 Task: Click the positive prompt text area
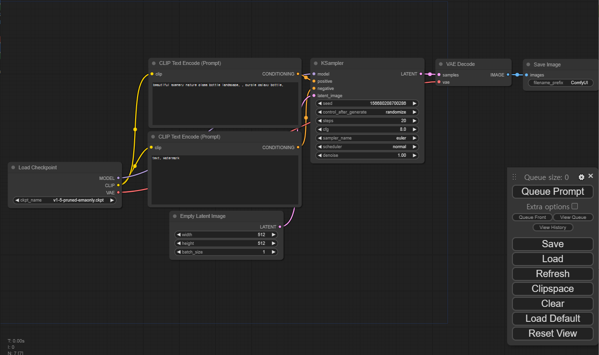[x=225, y=104]
